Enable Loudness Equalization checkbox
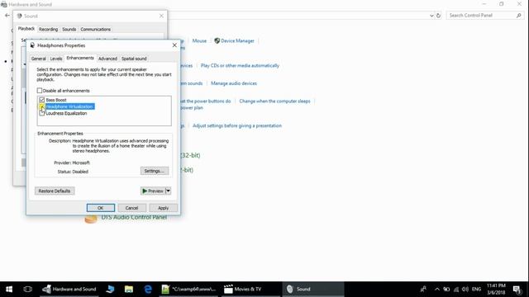This screenshot has height=297, width=529. click(x=42, y=114)
